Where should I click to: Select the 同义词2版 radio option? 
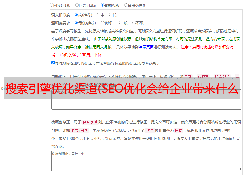click(77, 5)
